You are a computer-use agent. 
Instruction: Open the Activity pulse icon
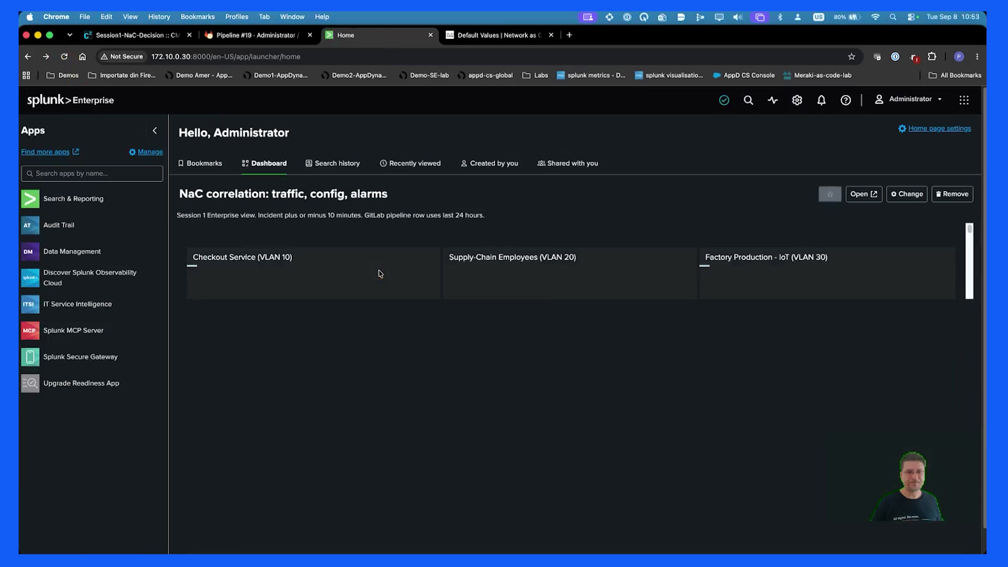click(x=773, y=100)
